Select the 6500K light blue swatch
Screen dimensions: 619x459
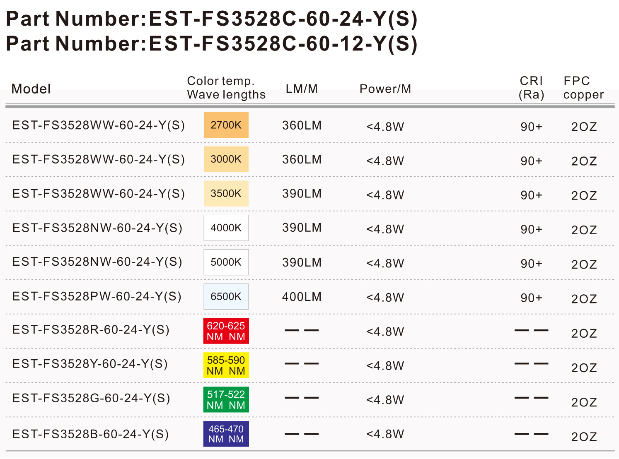pyautogui.click(x=226, y=296)
